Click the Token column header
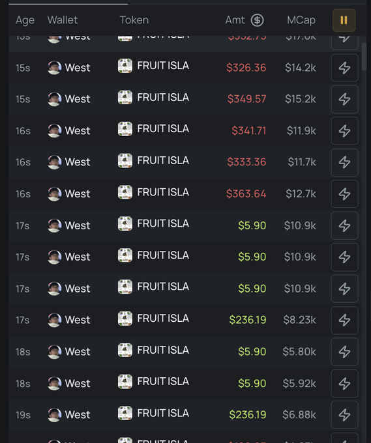This screenshot has width=371, height=443. [x=134, y=20]
